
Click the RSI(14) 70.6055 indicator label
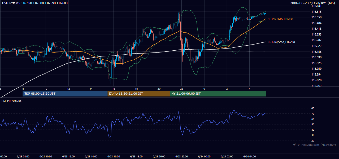[11, 101]
